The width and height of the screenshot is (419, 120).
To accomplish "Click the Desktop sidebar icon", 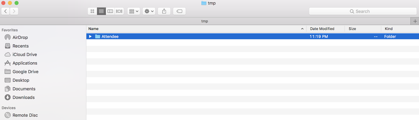I will point(8,80).
